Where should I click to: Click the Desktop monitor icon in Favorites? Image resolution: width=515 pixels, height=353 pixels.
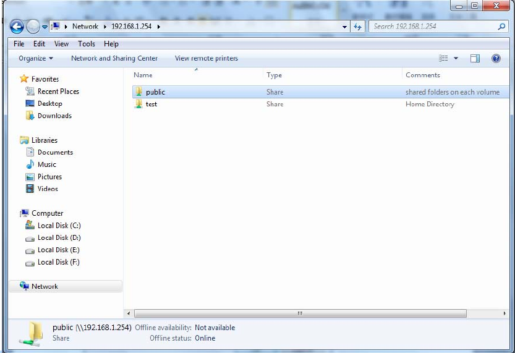click(x=30, y=103)
